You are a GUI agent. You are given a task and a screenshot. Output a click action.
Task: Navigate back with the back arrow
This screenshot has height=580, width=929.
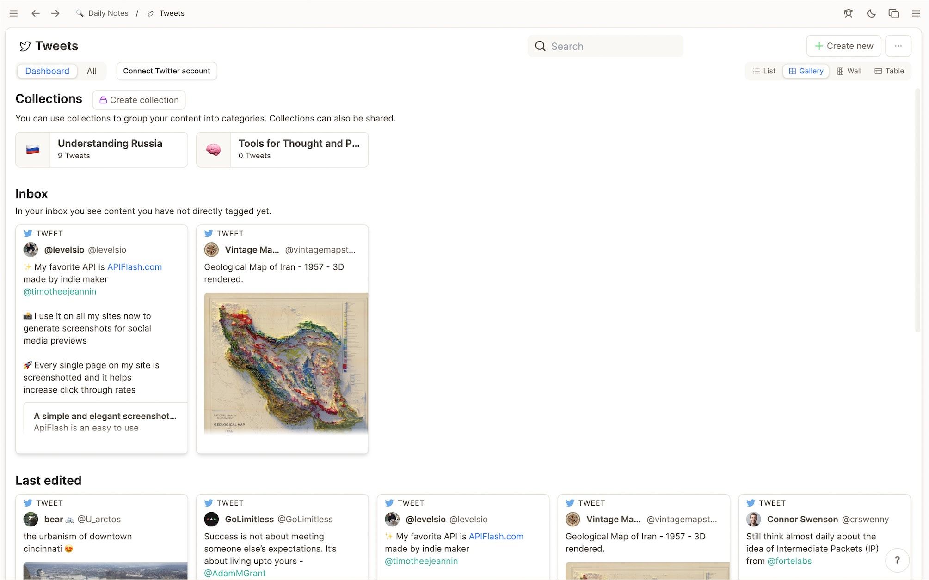pos(36,13)
